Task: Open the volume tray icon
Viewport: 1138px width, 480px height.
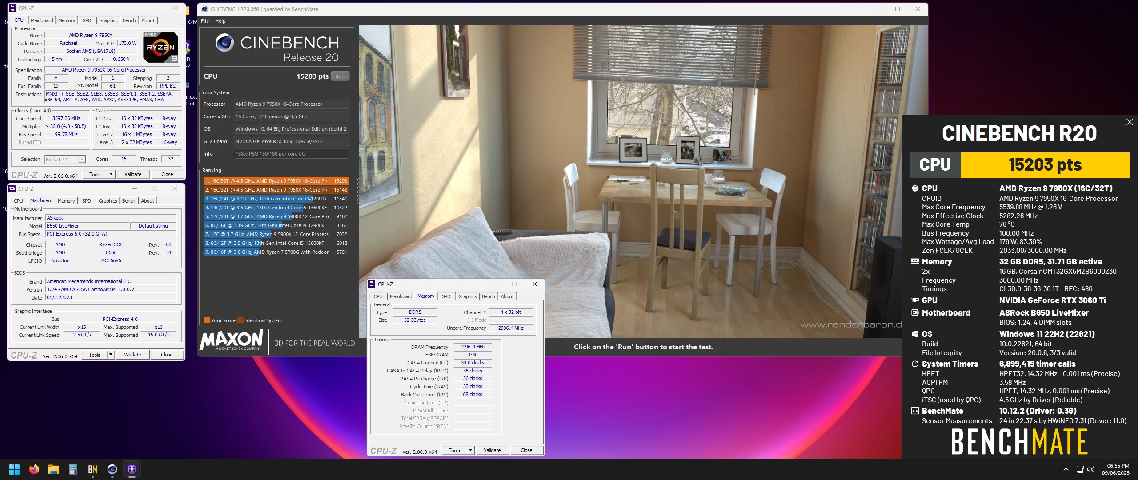Action: tap(1091, 469)
